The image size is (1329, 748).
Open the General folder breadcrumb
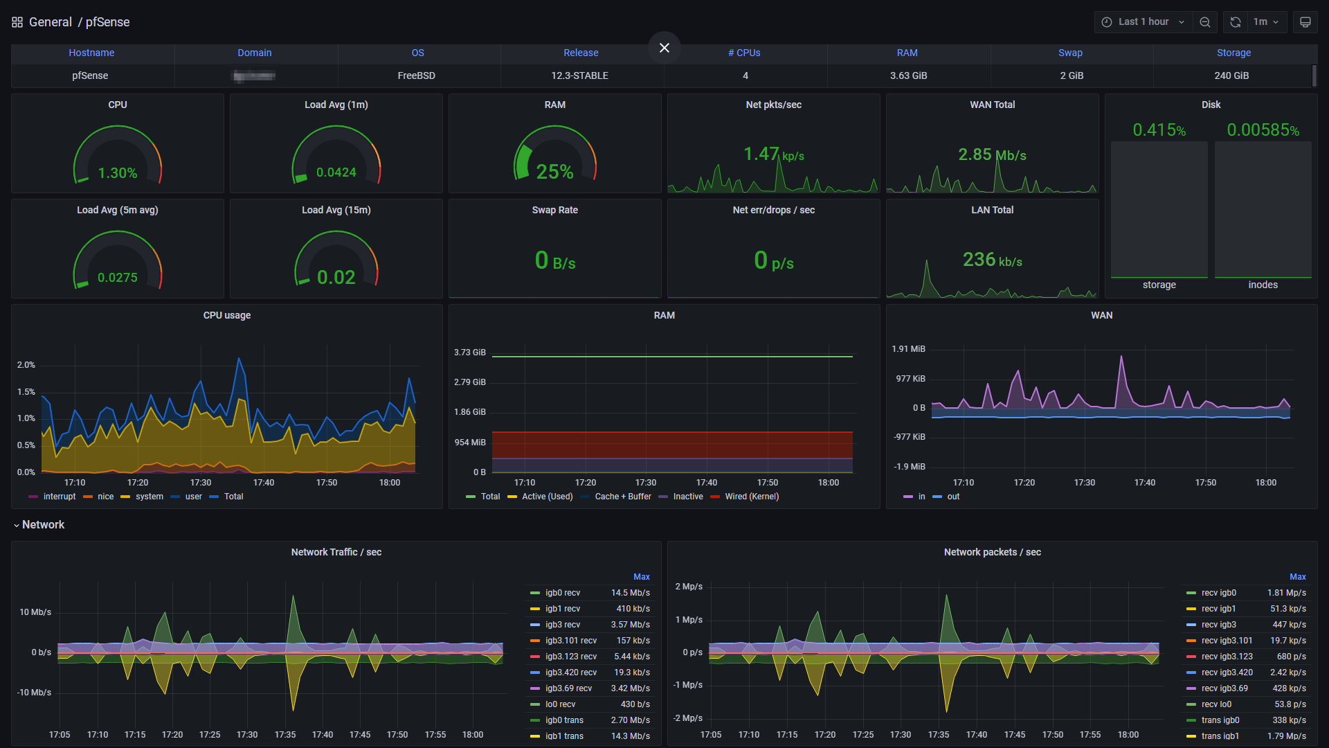coord(51,22)
